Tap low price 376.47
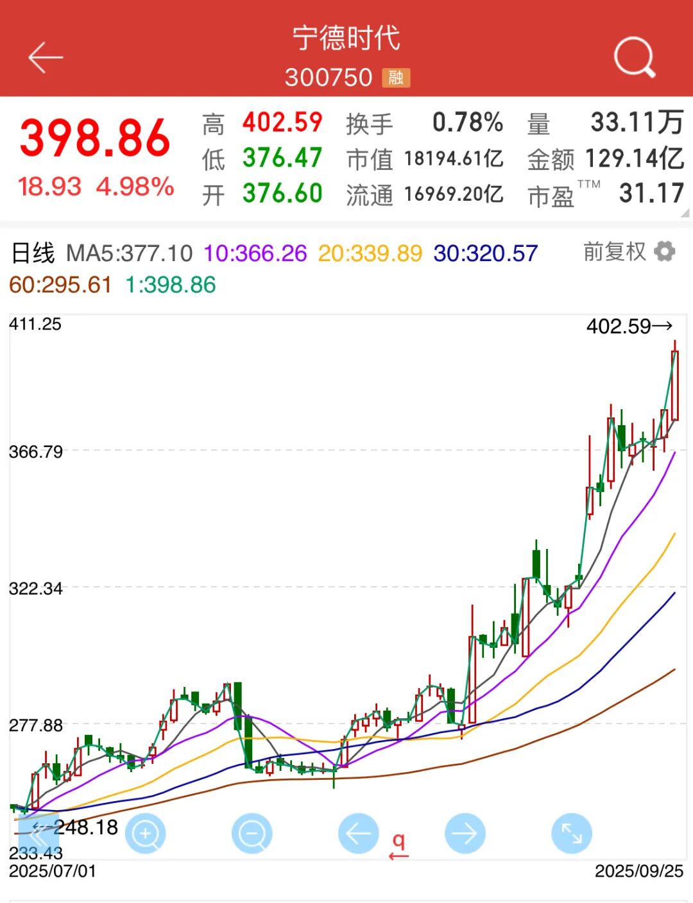Screen dimensions: 693x903 point(282,158)
